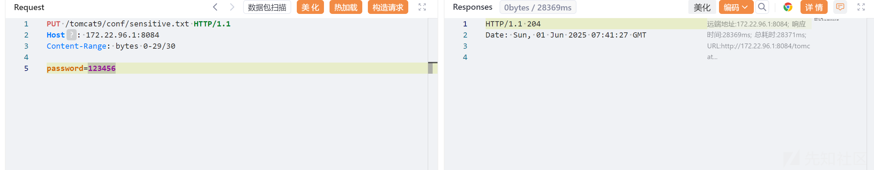This screenshot has width=874, height=170.
Task: Click the response minimap thumbnail
Action: (x=826, y=20)
